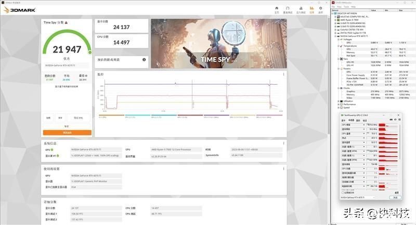The image size is (416, 225).
Task: Open the GPU-Z hamburger menu icon
Action: coord(399,120)
